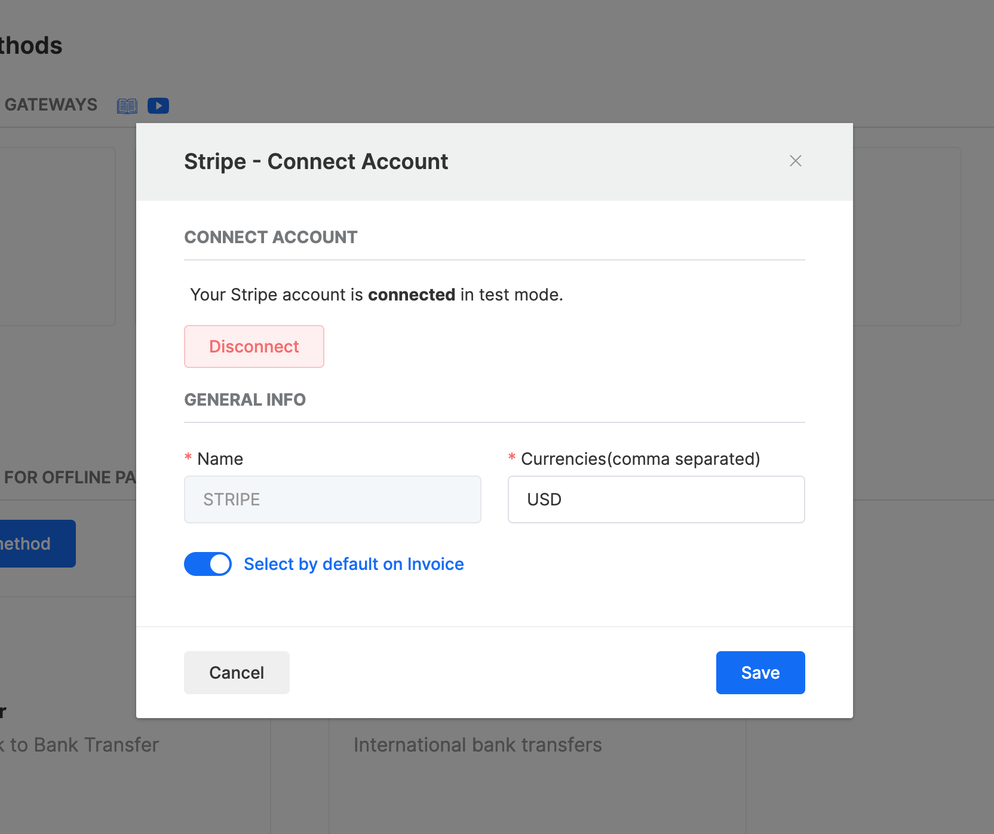Click the Stripe - Connect Account title
Screen dimensions: 994x834
coord(316,161)
